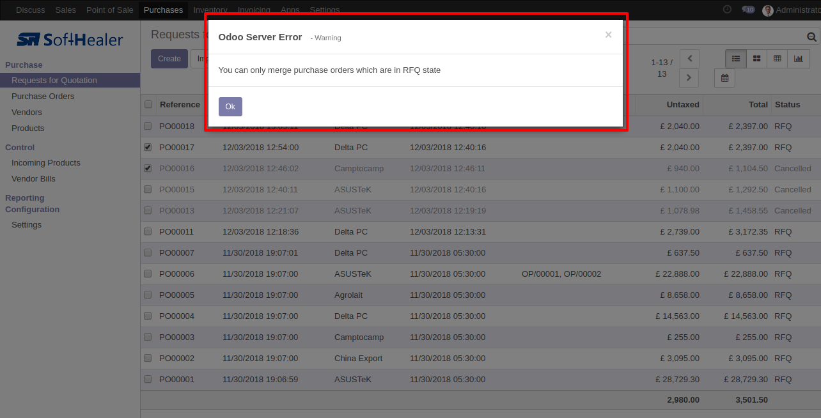Screen dimensions: 821x418
Task: Select checkbox for PO00013
Action: [x=148, y=210]
